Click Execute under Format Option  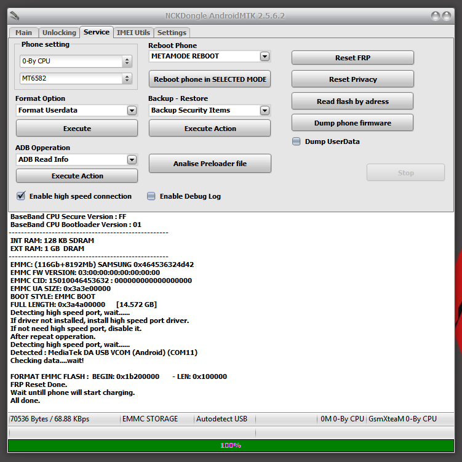(x=77, y=128)
